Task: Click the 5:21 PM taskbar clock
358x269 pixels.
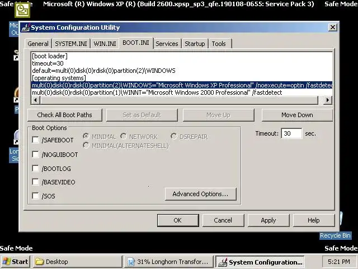Action: (x=338, y=262)
